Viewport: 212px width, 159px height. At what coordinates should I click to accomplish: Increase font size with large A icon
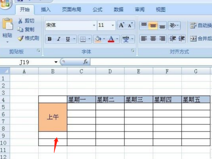122,25
